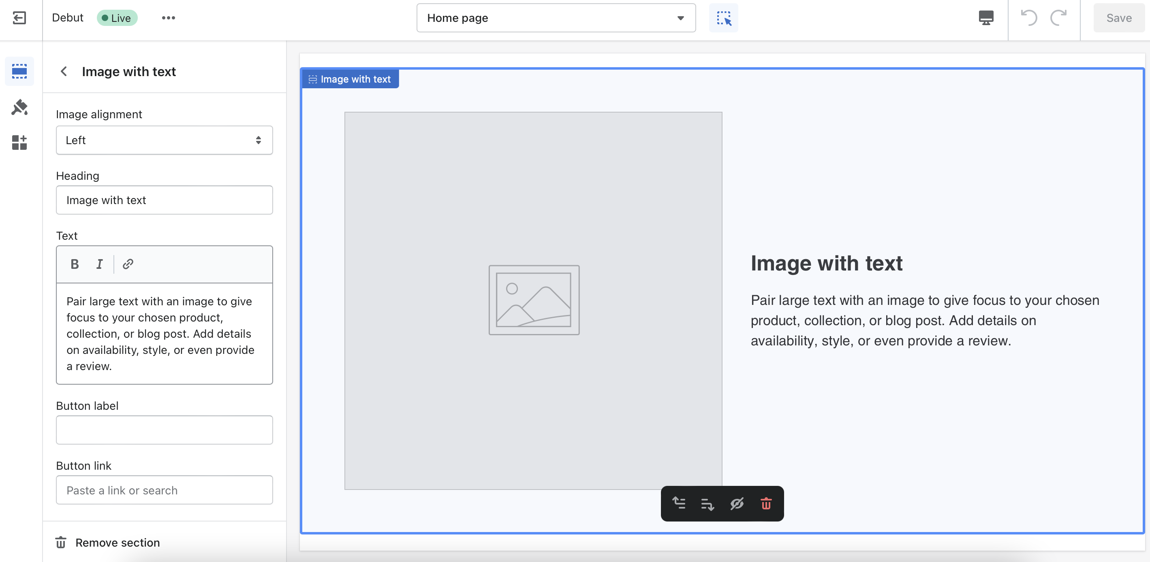1150x562 pixels.
Task: Click the preview heading 'Image with text'
Action: point(826,263)
